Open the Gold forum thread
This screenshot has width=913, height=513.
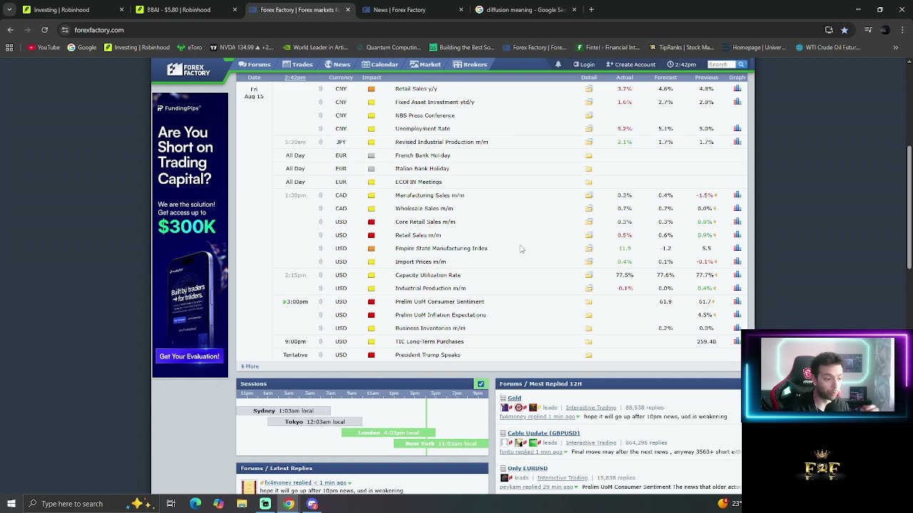[514, 398]
